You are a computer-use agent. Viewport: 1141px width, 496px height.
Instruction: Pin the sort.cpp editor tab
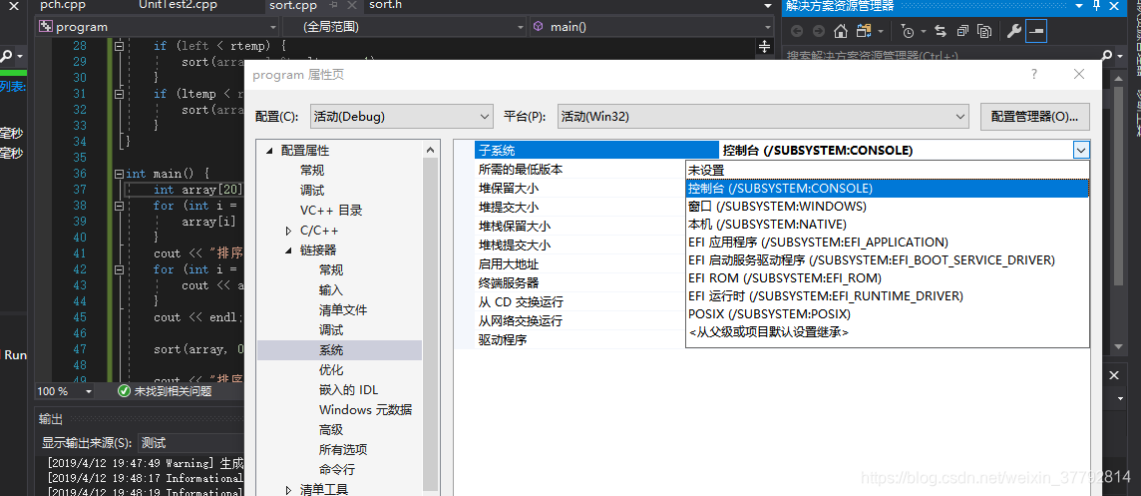click(x=333, y=6)
